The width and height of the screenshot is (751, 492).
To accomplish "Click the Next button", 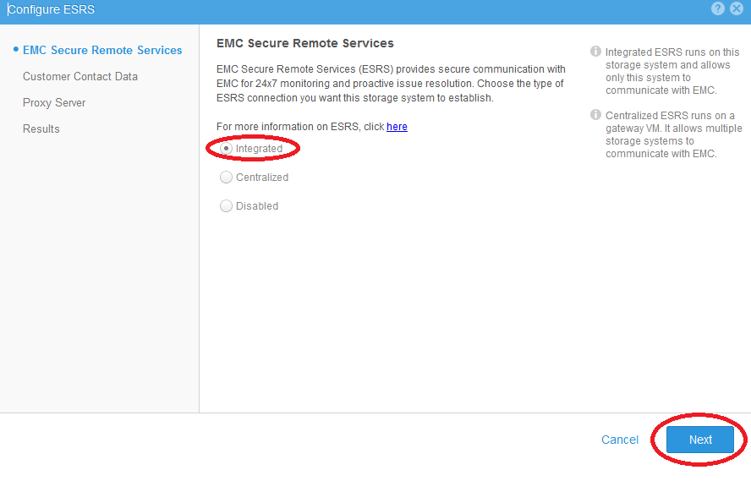I will pos(699,440).
